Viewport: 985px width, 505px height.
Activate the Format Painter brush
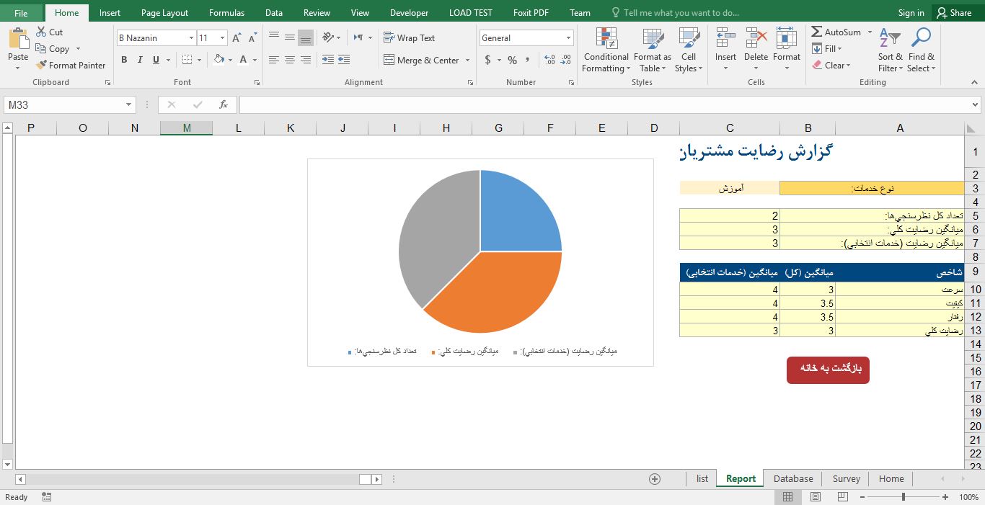pyautogui.click(x=40, y=66)
